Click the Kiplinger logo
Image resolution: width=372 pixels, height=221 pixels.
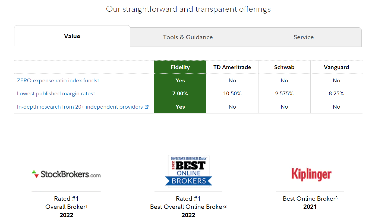pyautogui.click(x=311, y=174)
